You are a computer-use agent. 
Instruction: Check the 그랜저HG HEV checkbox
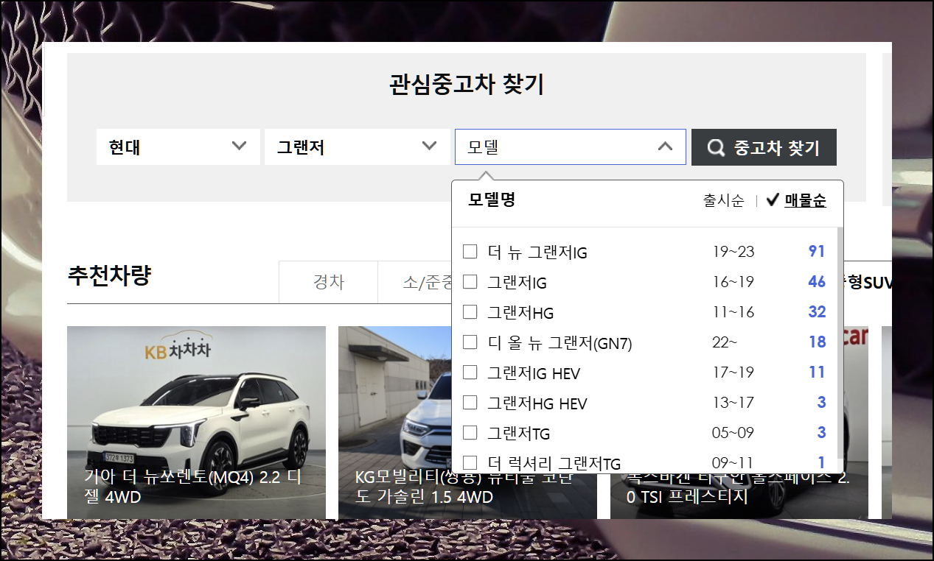470,403
